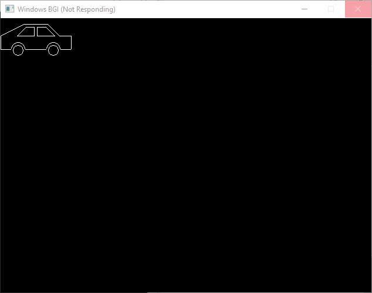The image size is (372, 293).
Task: Click the "Windows BGI (Not Responding)" title text
Action: click(x=66, y=9)
